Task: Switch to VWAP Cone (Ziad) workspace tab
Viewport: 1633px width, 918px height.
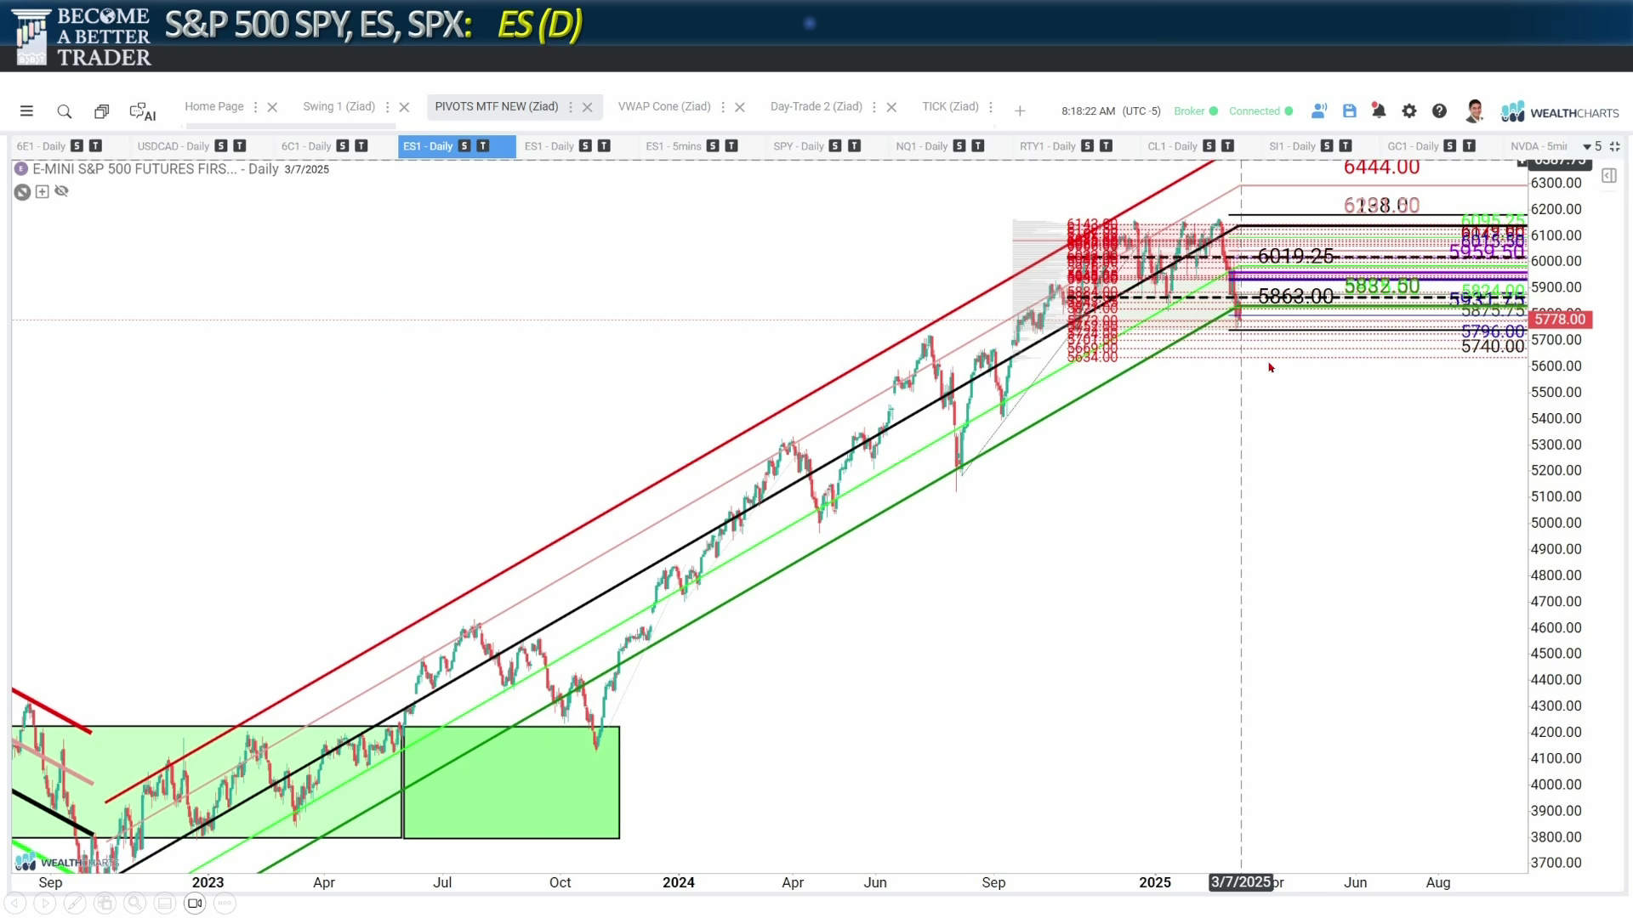Action: click(663, 106)
